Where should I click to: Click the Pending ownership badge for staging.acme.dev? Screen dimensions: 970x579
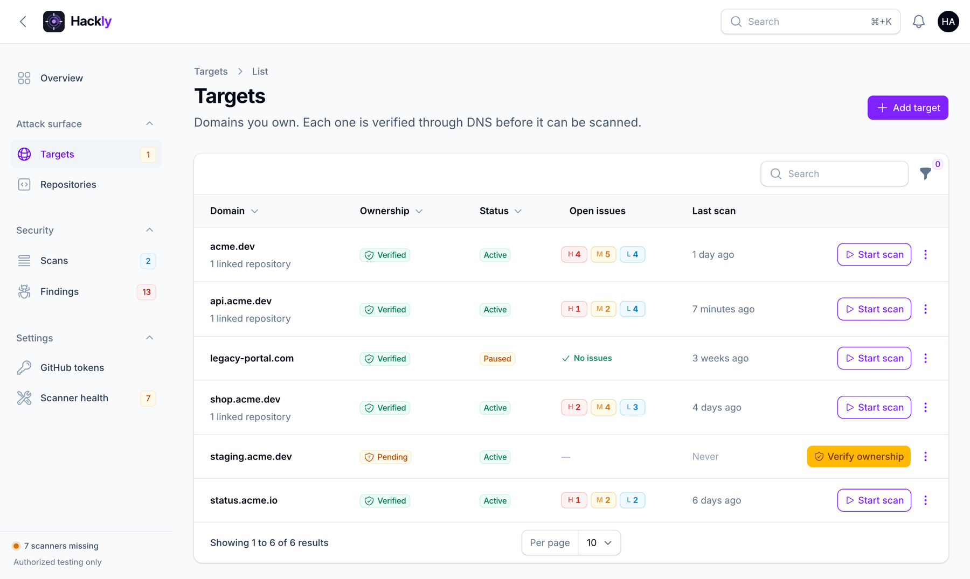click(x=385, y=457)
